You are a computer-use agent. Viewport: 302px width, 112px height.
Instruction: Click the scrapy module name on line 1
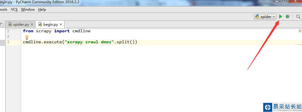pos(44,31)
